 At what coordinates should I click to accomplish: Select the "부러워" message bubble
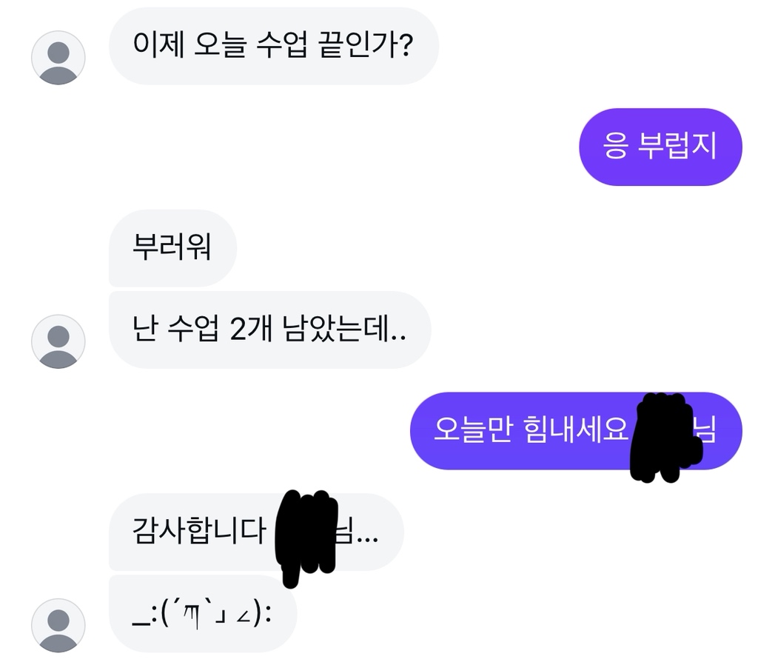(x=172, y=247)
